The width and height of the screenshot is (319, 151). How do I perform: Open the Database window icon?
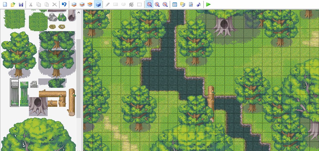175,4
